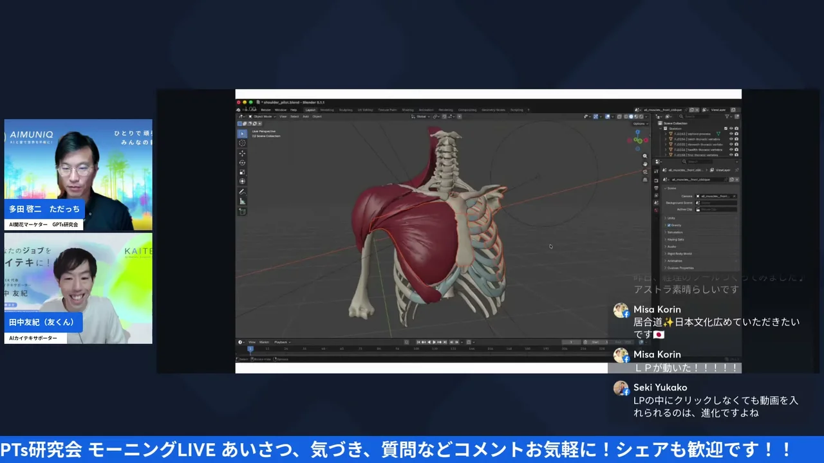Toggle proportional editing button
The width and height of the screenshot is (824, 463).
click(459, 116)
